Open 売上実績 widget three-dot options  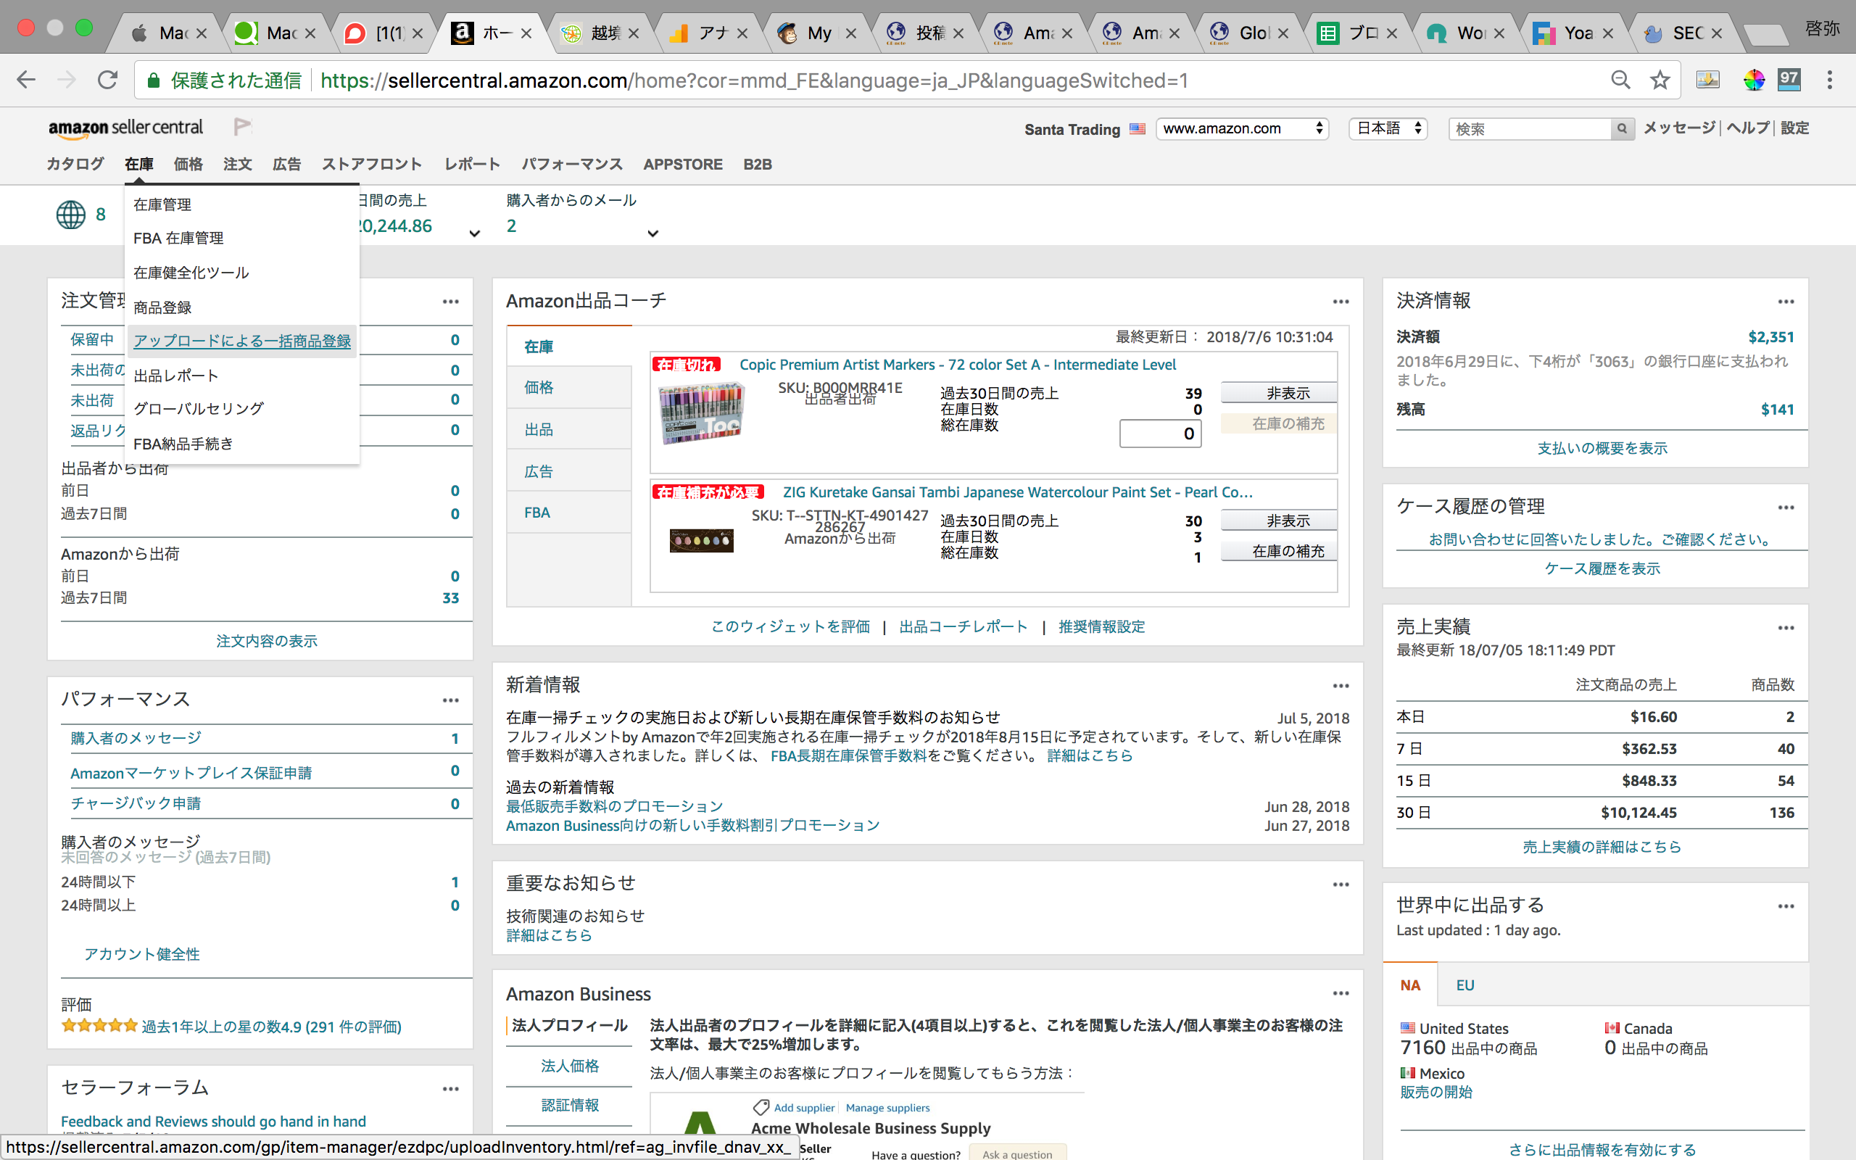tap(1786, 628)
